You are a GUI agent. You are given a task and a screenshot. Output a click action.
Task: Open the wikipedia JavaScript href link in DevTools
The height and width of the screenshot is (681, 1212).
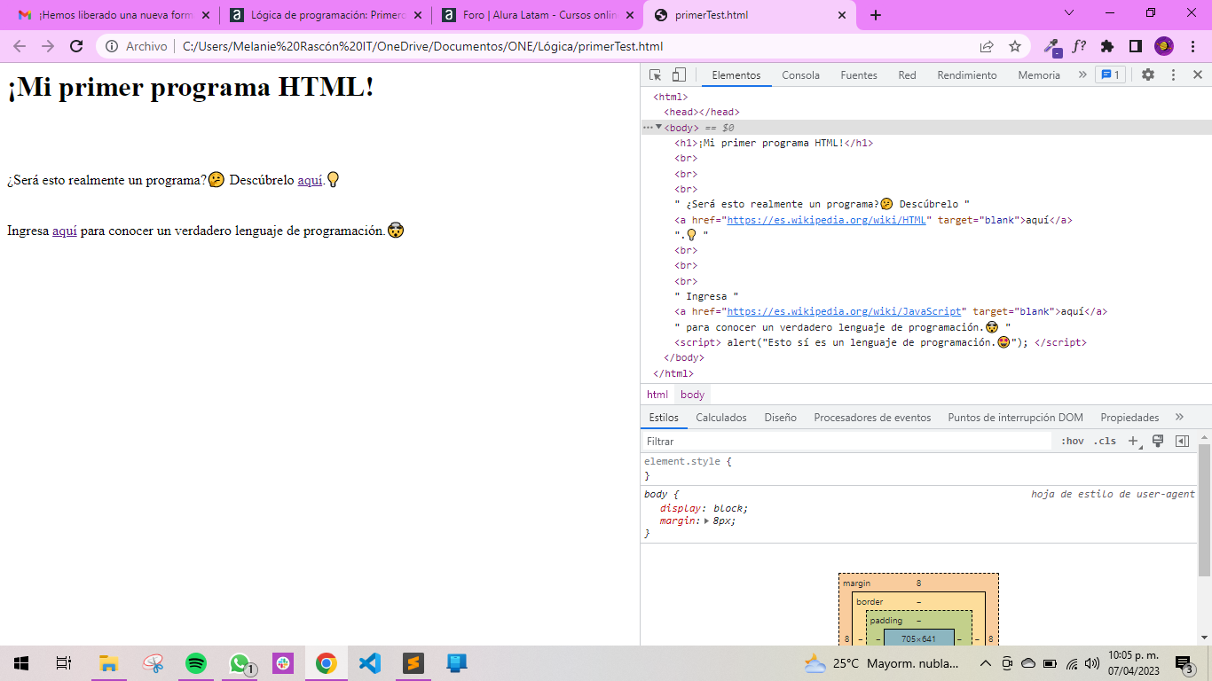(x=844, y=311)
